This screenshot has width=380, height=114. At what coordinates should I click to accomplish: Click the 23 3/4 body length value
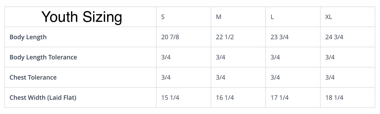coord(280,37)
